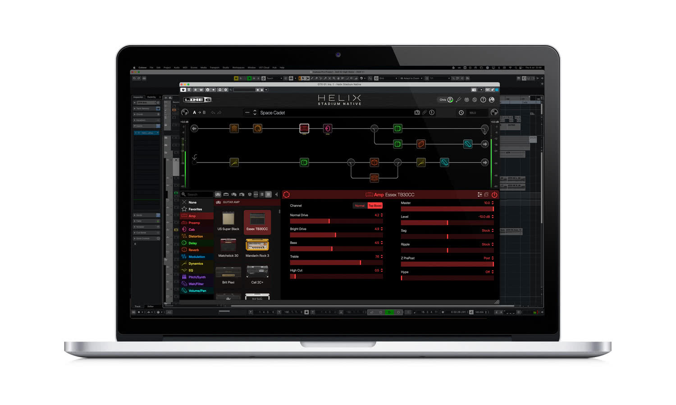Screen dimensions: 676x405
Task: Click the green delay block on lower path
Action: 304,162
